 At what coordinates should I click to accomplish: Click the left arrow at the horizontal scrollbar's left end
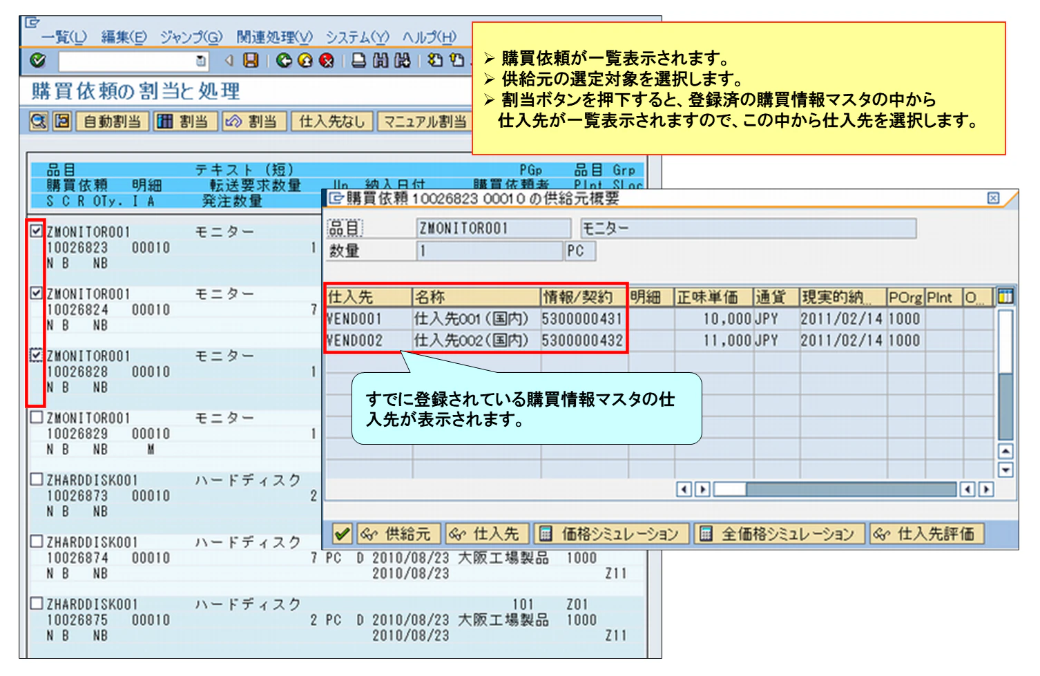tap(684, 489)
